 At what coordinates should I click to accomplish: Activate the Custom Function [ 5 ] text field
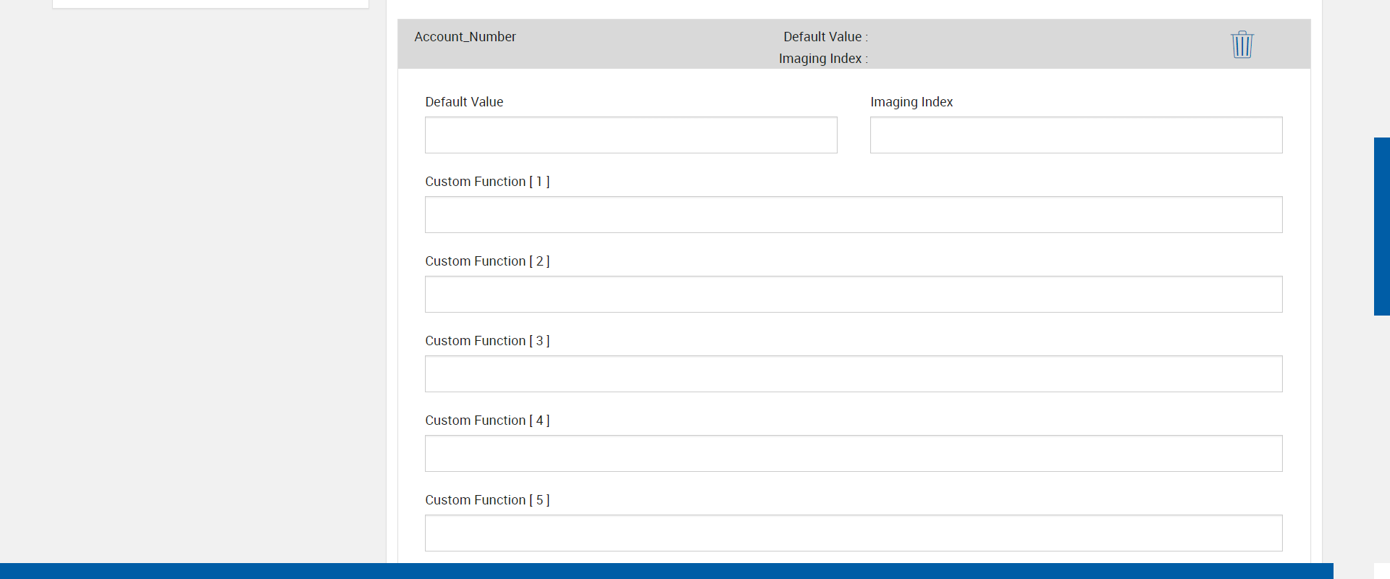point(853,533)
